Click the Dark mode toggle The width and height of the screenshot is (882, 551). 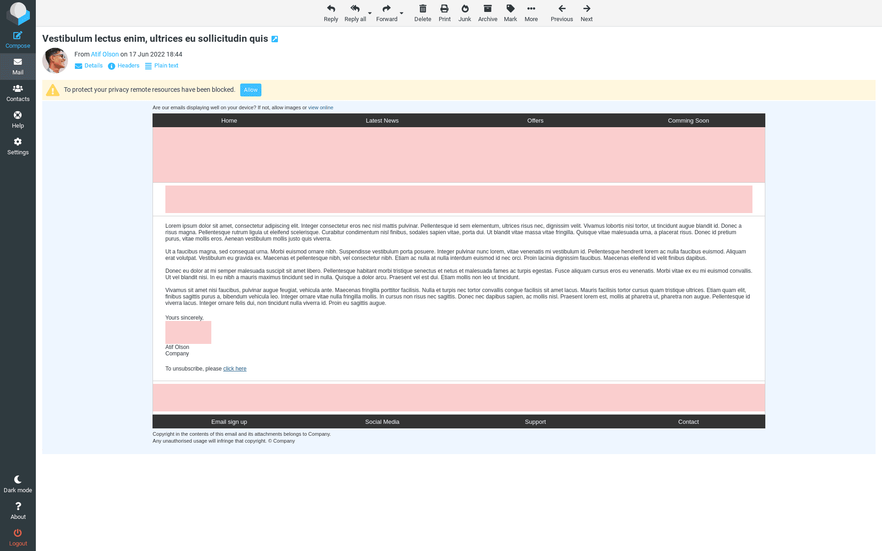[x=18, y=484]
